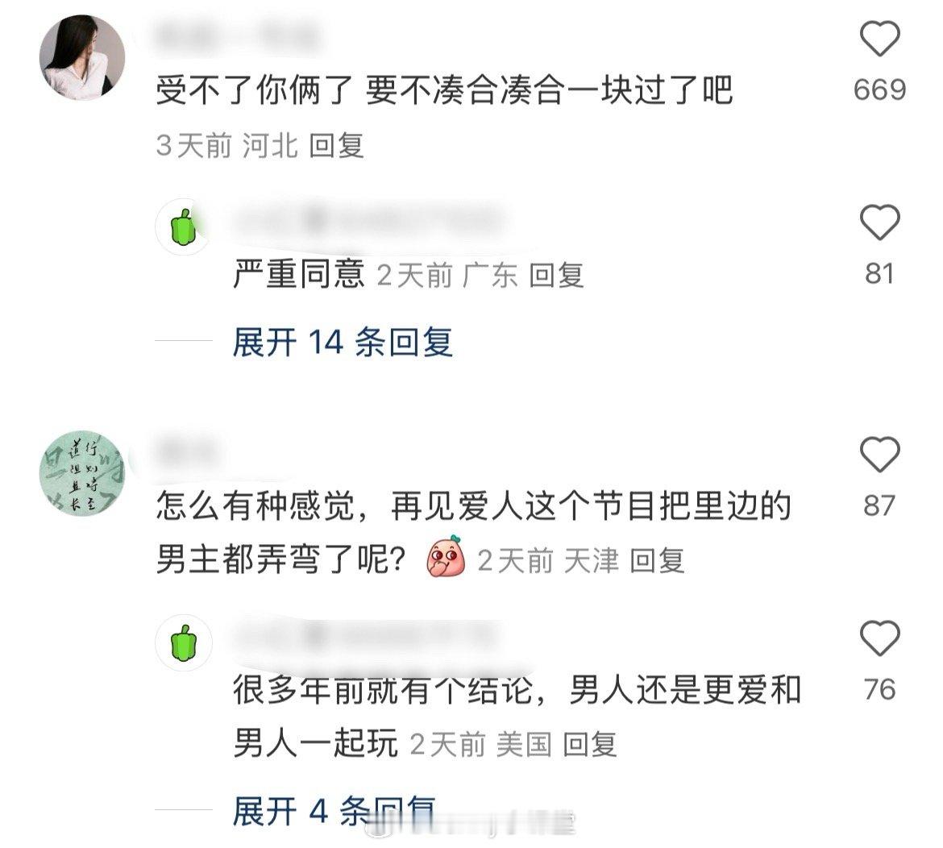The height and width of the screenshot is (848, 943).
Task: Expand 14 replies
Action: (343, 342)
